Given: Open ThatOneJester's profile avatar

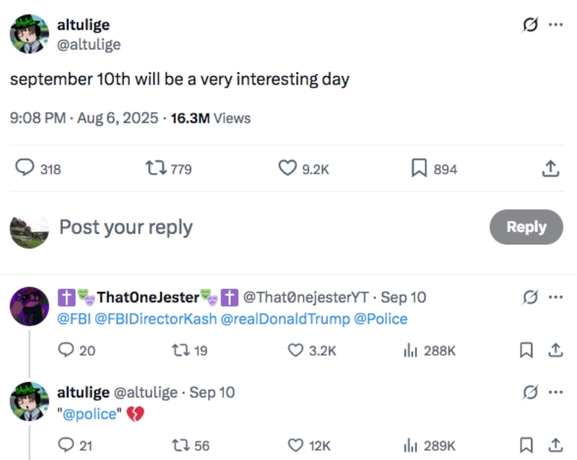Looking at the screenshot, I should click(29, 306).
